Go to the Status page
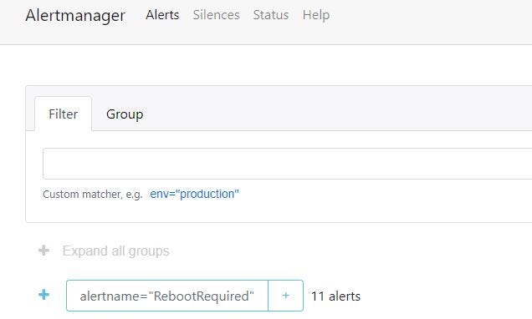Image resolution: width=532 pixels, height=319 pixels. point(271,15)
